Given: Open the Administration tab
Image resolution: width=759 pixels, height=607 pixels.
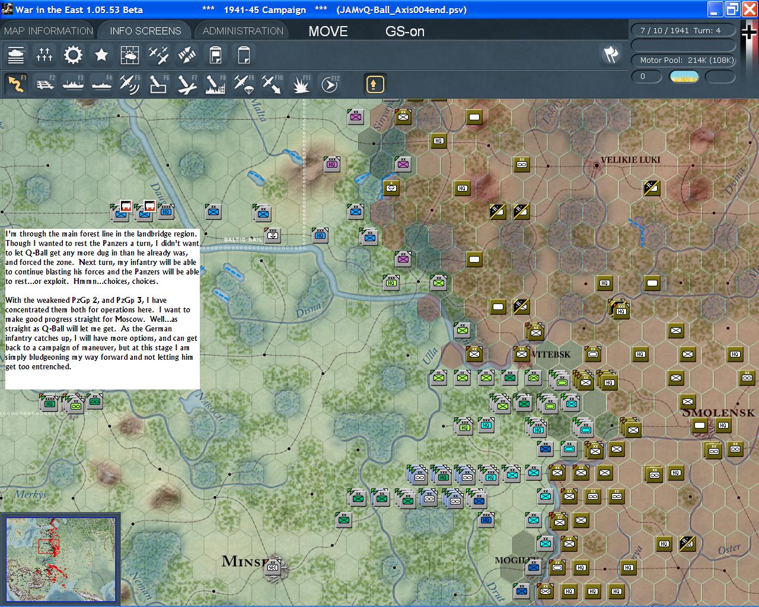Looking at the screenshot, I should coord(243,31).
